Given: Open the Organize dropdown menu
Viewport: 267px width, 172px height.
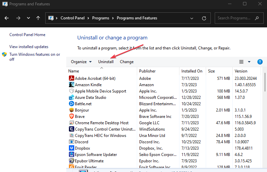Looking at the screenshot, I should click(x=81, y=62).
